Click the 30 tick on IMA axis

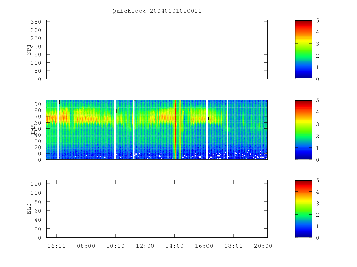(37, 141)
